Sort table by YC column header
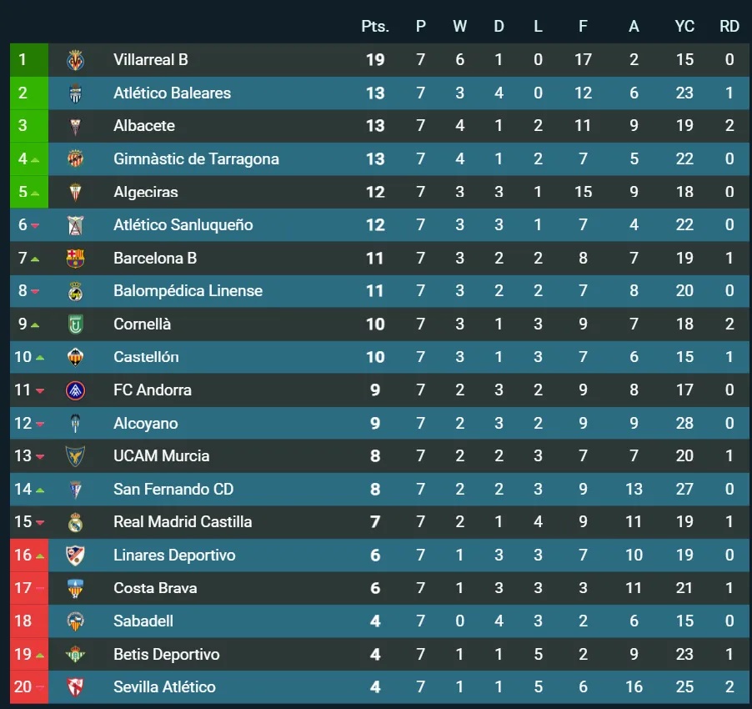The height and width of the screenshot is (709, 752). coord(684,27)
